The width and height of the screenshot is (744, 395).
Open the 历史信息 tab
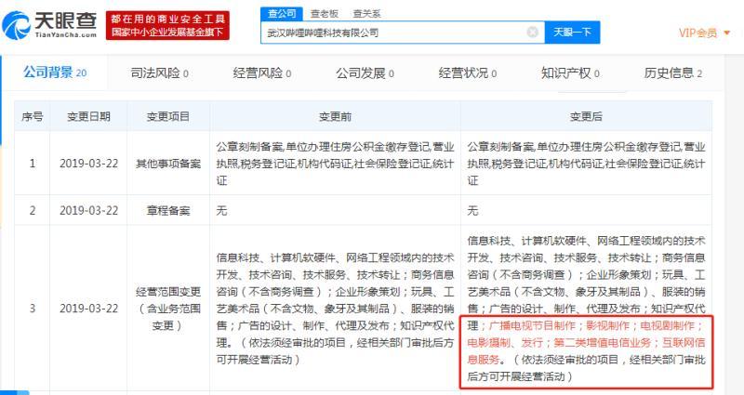click(672, 73)
